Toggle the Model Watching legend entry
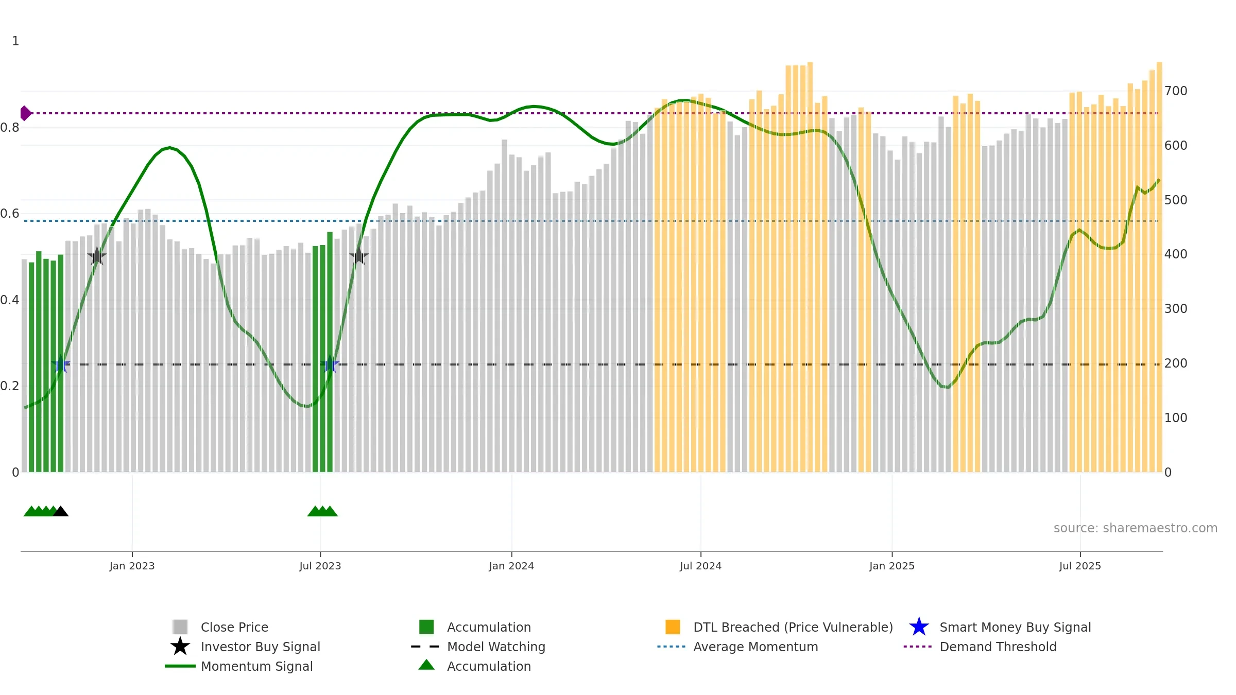1236x695 pixels. click(478, 647)
